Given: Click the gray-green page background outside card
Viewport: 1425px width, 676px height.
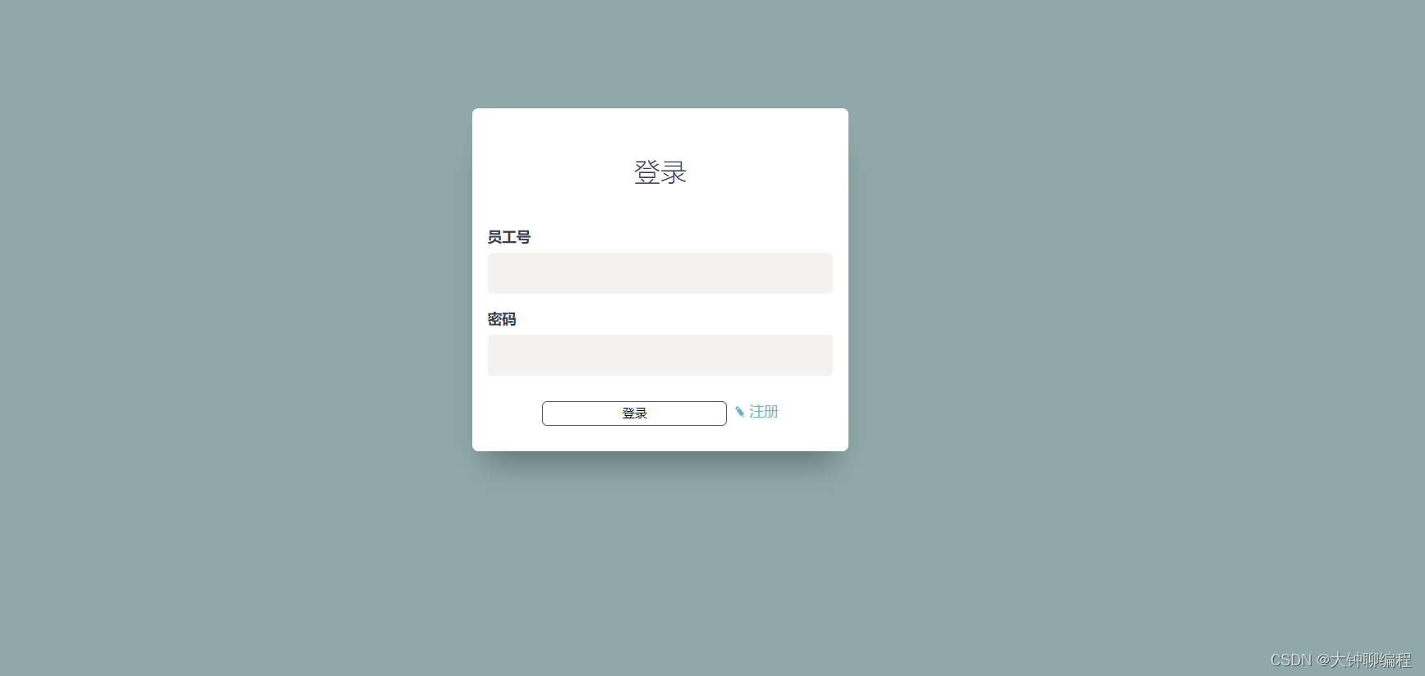Looking at the screenshot, I should [246, 328].
